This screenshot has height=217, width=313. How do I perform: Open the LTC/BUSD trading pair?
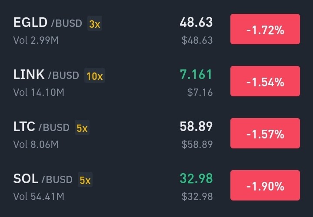156,134
